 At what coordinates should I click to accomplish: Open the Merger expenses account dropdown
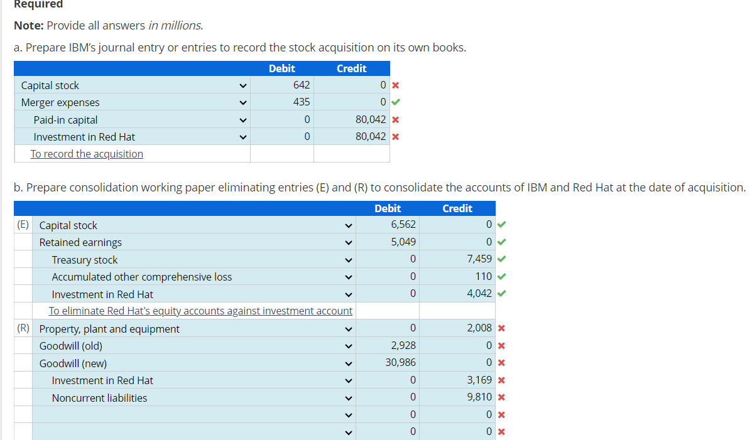tap(133, 102)
